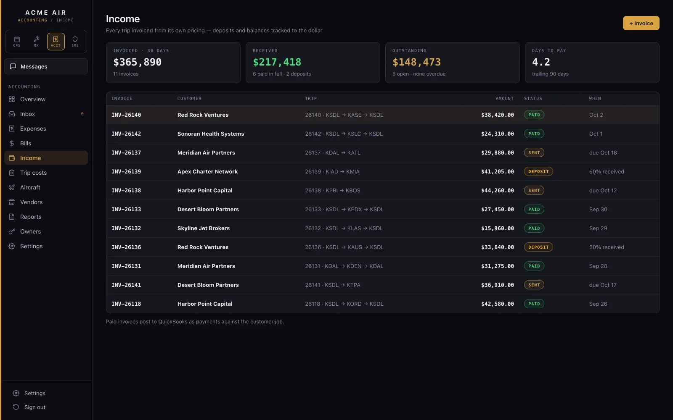Click the Owners key icon
The image size is (673, 420).
(x=12, y=231)
